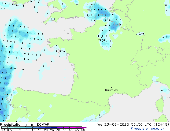Click the legend value '20'

(46, 130)
